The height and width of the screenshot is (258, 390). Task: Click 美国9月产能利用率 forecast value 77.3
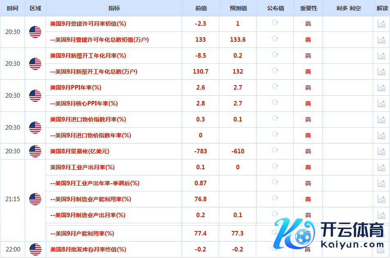[237, 233]
